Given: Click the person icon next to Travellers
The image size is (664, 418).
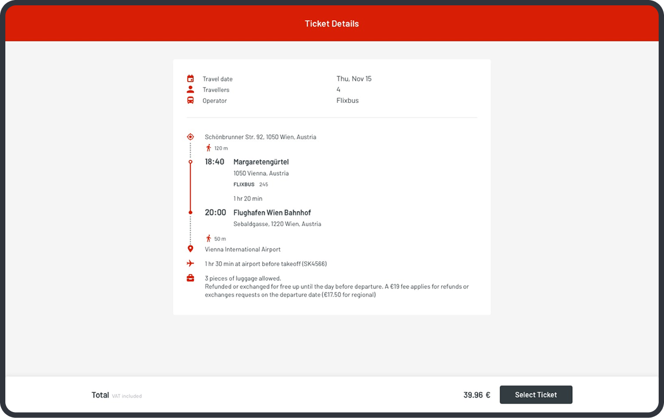Looking at the screenshot, I should pos(191,90).
